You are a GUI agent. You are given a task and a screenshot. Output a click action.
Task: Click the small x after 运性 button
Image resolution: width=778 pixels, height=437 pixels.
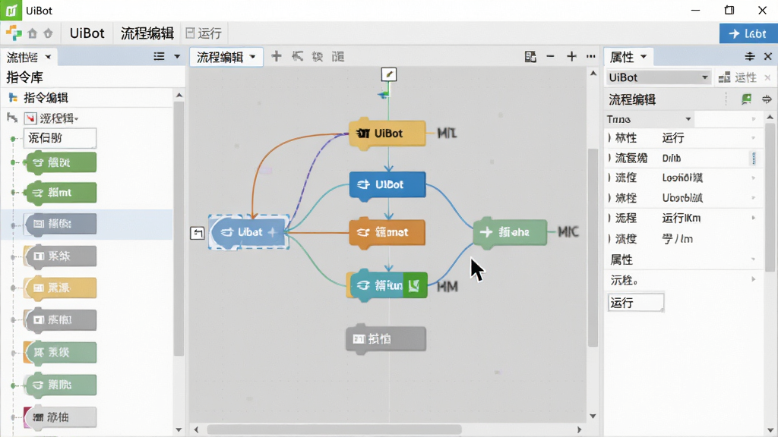(767, 78)
